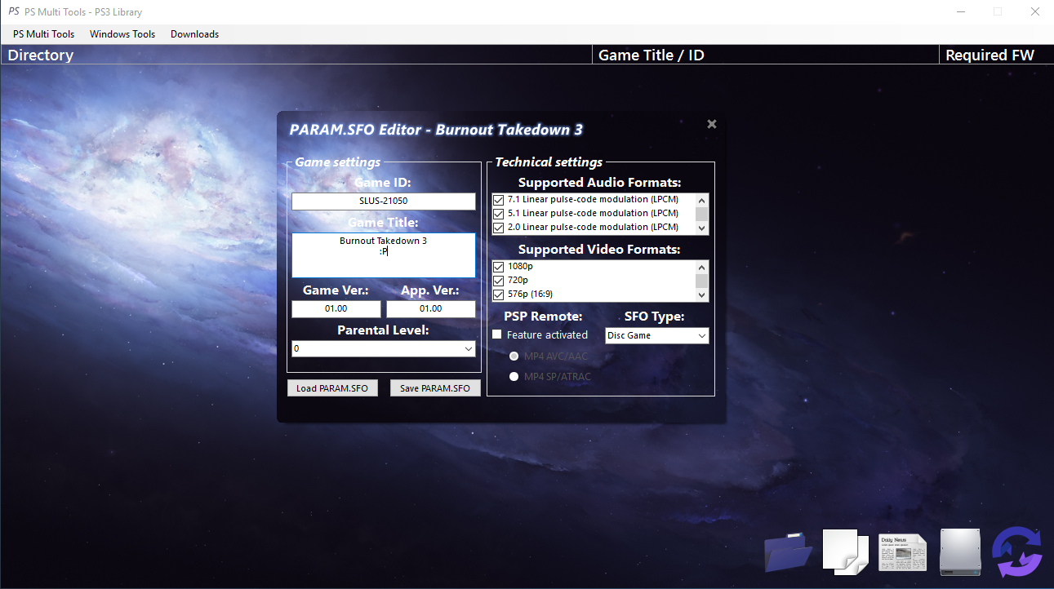Toggle 7.1 Linear pulse-code modulation checkbox
The image size is (1054, 589).
pyautogui.click(x=498, y=199)
